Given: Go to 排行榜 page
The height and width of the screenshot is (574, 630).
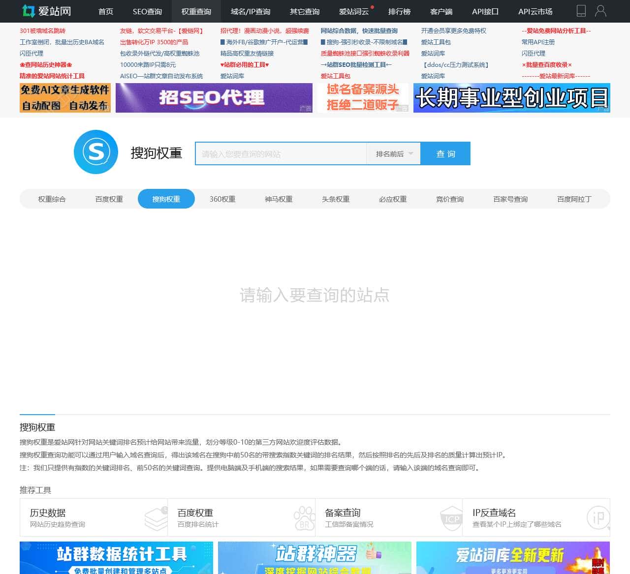Looking at the screenshot, I should (x=399, y=11).
